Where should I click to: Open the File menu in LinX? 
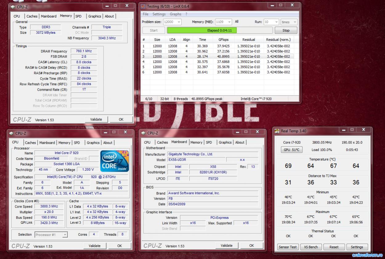(145, 14)
